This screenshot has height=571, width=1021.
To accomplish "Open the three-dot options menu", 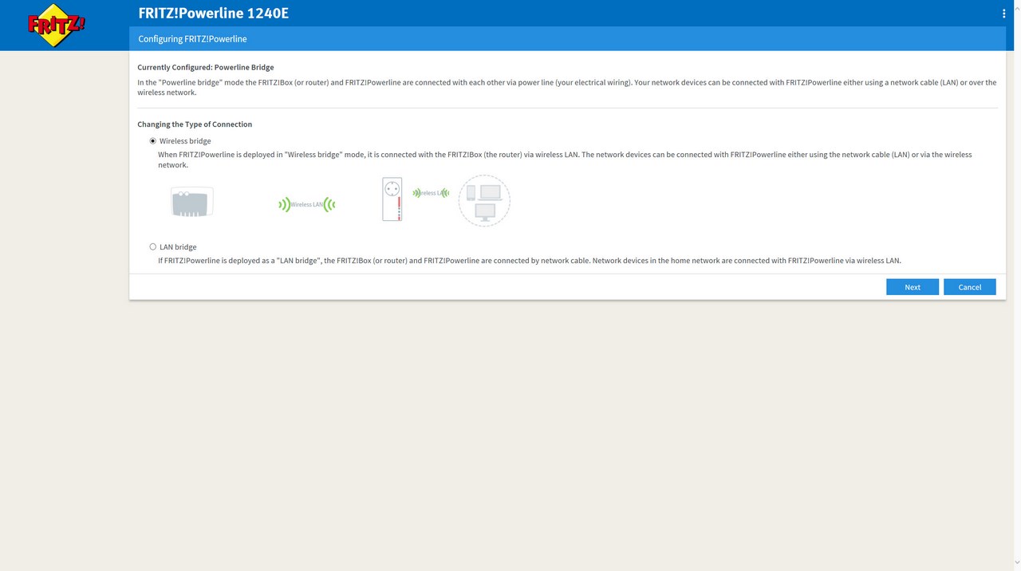I will click(1003, 13).
